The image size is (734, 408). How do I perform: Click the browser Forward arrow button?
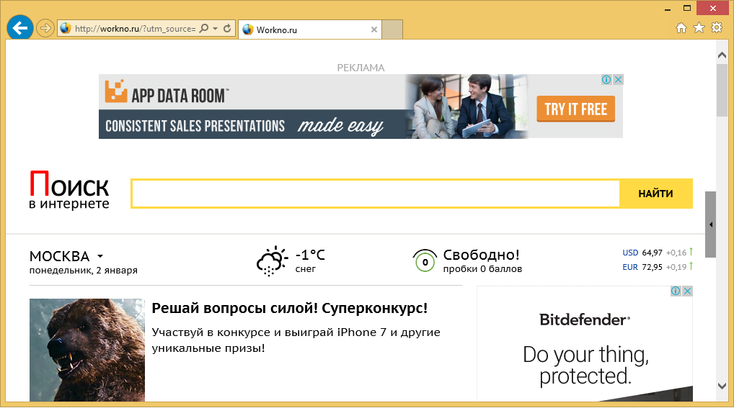[45, 28]
